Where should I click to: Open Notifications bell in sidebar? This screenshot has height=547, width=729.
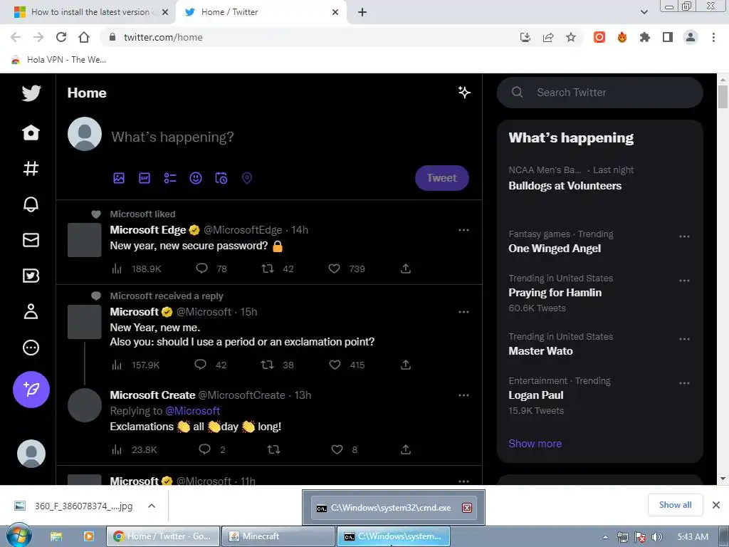point(31,204)
